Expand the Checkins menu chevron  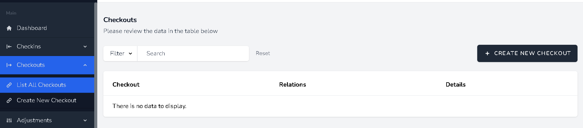point(85,47)
